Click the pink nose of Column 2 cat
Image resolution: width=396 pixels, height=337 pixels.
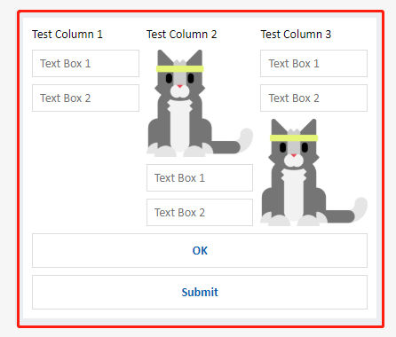180,86
